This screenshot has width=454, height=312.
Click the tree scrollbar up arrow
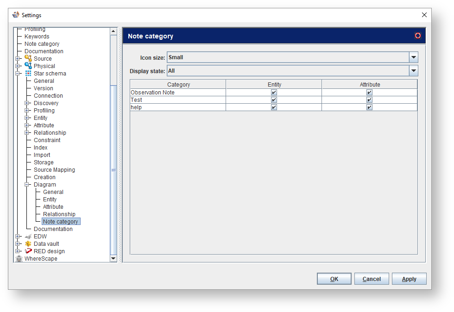tap(113, 31)
